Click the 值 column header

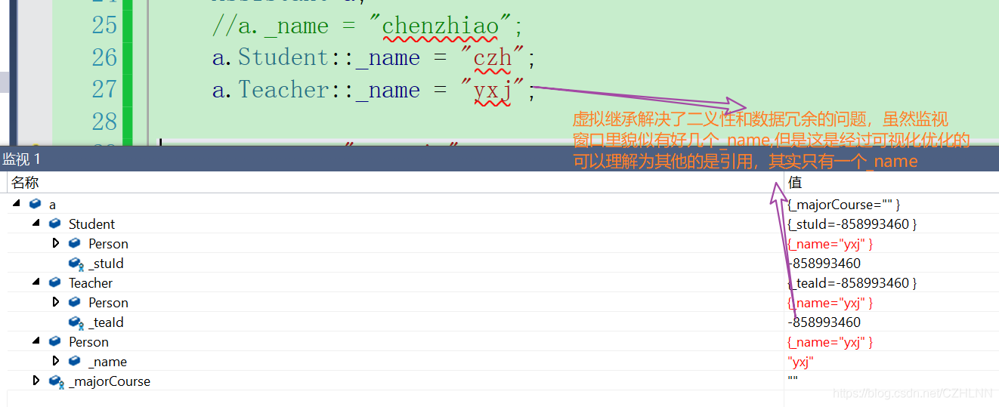[x=795, y=183]
